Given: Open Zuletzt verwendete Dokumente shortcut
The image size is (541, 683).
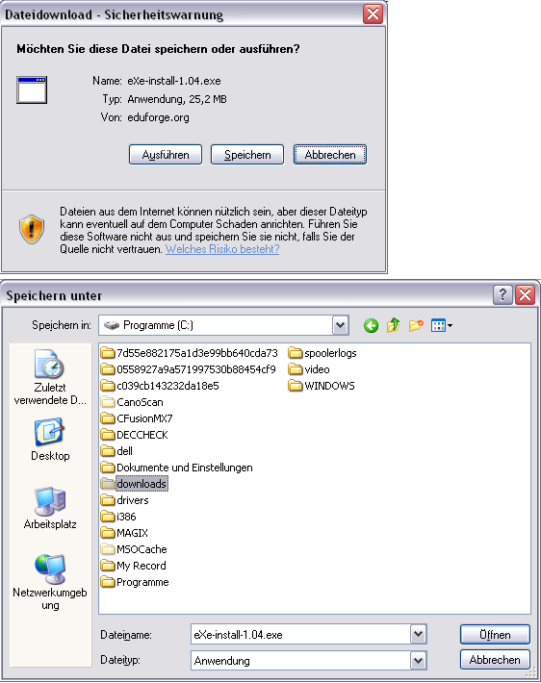Looking at the screenshot, I should point(50,377).
